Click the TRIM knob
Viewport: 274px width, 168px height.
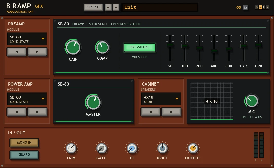click(71, 148)
